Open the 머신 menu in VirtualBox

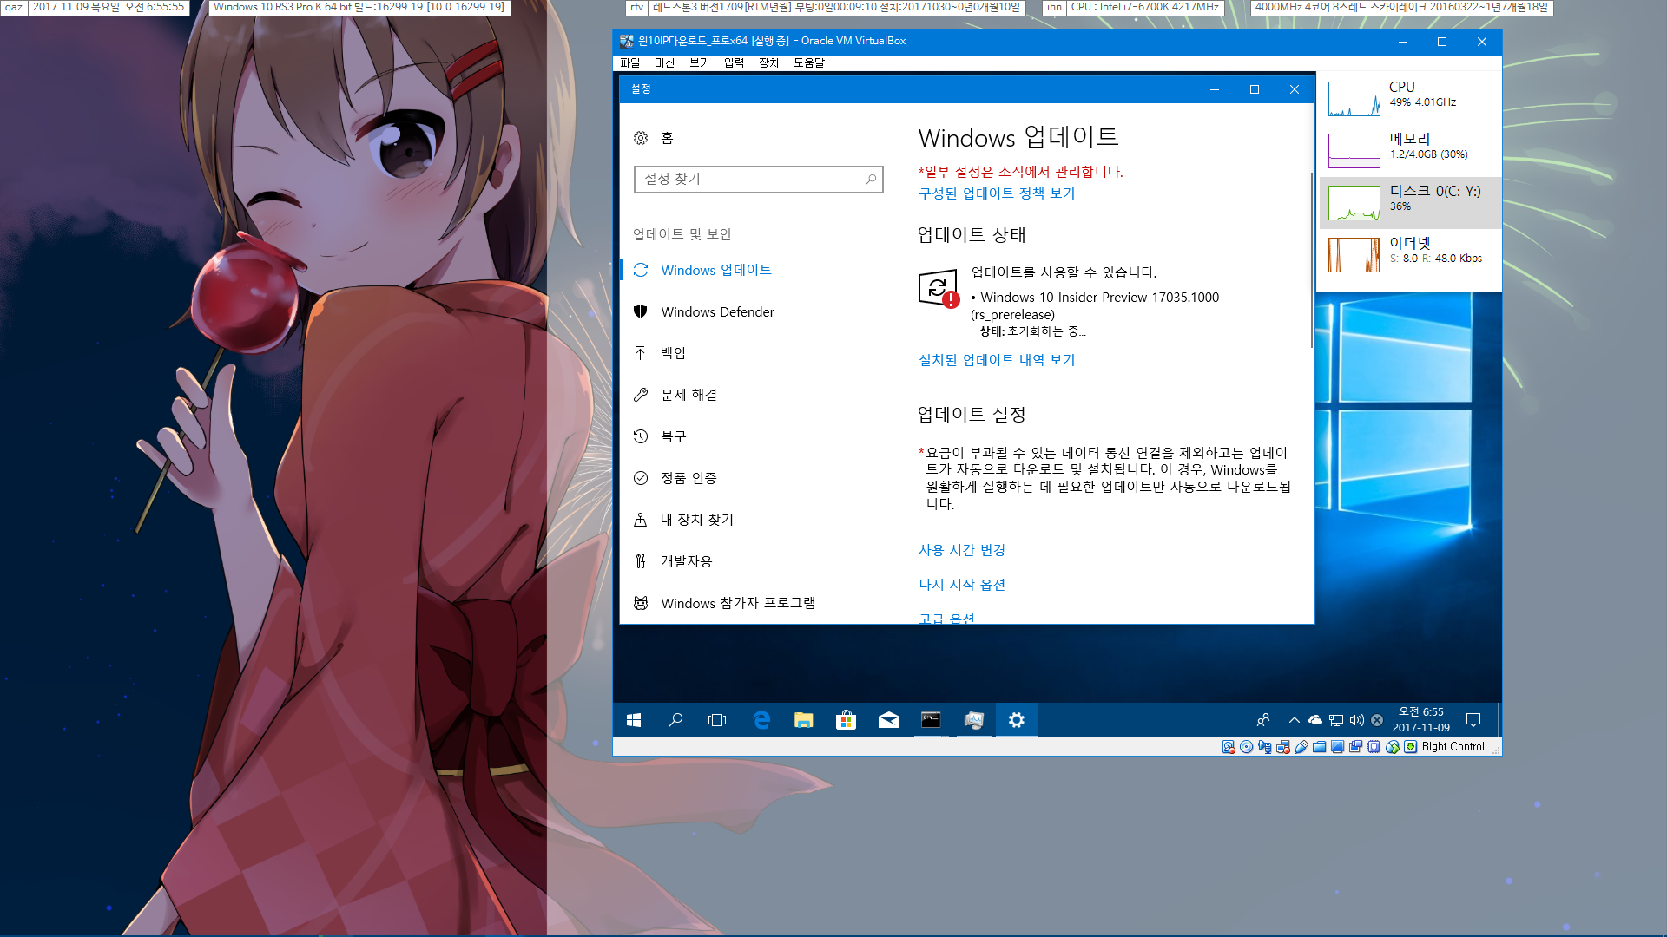tap(664, 62)
